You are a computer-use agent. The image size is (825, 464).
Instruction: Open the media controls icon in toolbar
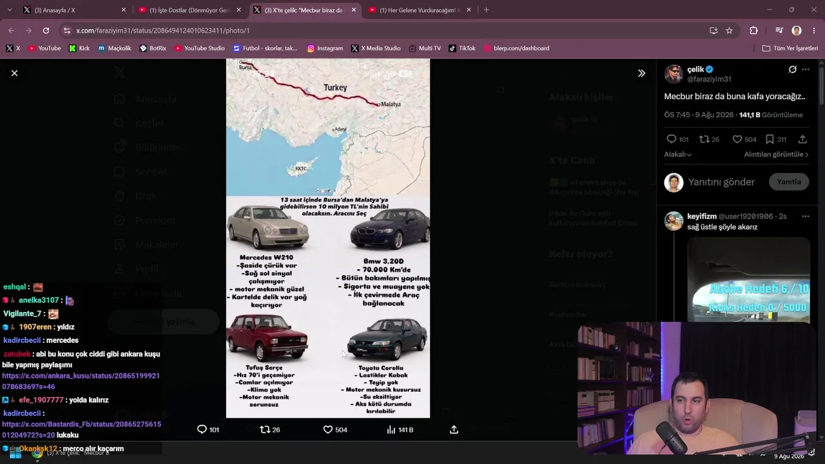pyautogui.click(x=779, y=30)
